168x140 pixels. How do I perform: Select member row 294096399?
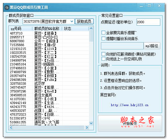[x=49, y=80]
